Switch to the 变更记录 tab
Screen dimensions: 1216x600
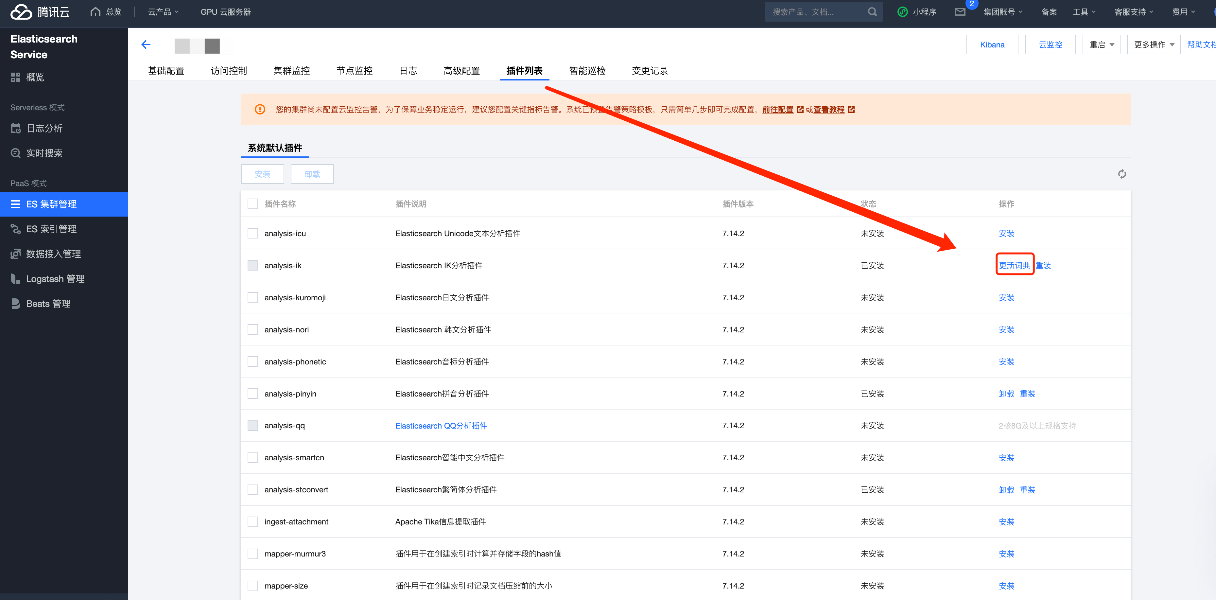coord(650,71)
